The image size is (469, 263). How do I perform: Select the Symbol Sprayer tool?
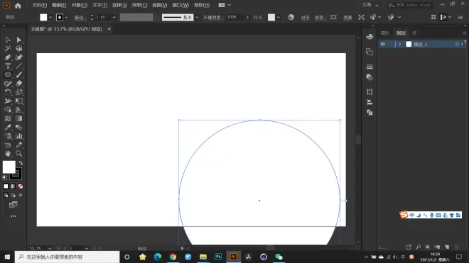point(8,136)
